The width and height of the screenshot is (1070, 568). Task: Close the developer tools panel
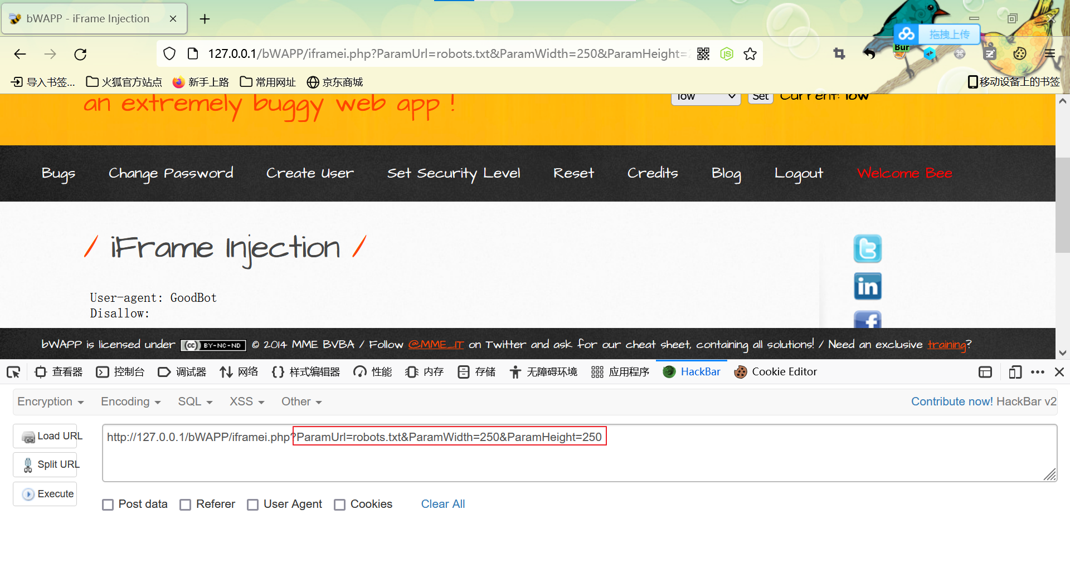click(1059, 372)
